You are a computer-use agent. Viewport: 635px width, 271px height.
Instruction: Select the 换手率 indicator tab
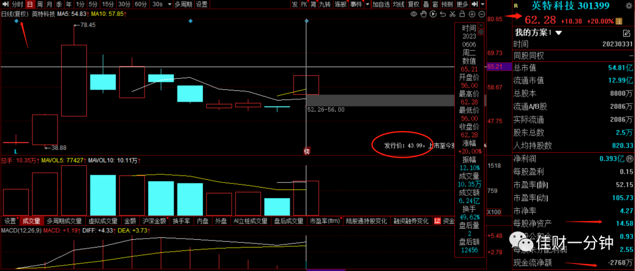coord(181,221)
